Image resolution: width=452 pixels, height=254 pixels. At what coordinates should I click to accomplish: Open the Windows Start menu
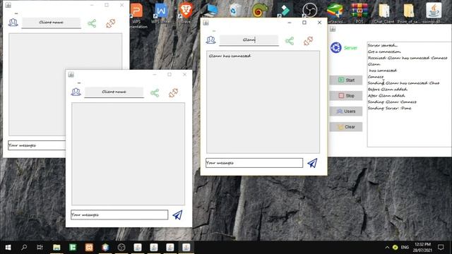coord(8,248)
